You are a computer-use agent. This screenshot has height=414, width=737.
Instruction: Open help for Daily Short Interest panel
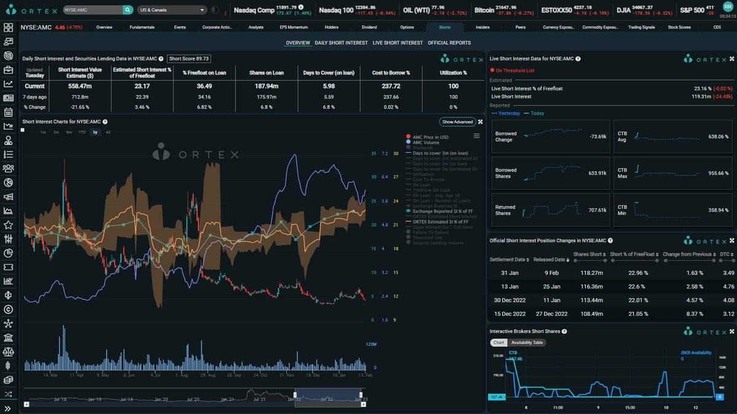point(160,59)
